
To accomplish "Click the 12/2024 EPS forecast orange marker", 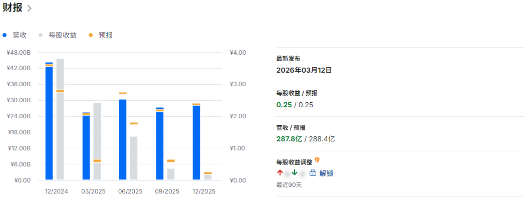I will pos(60,91).
